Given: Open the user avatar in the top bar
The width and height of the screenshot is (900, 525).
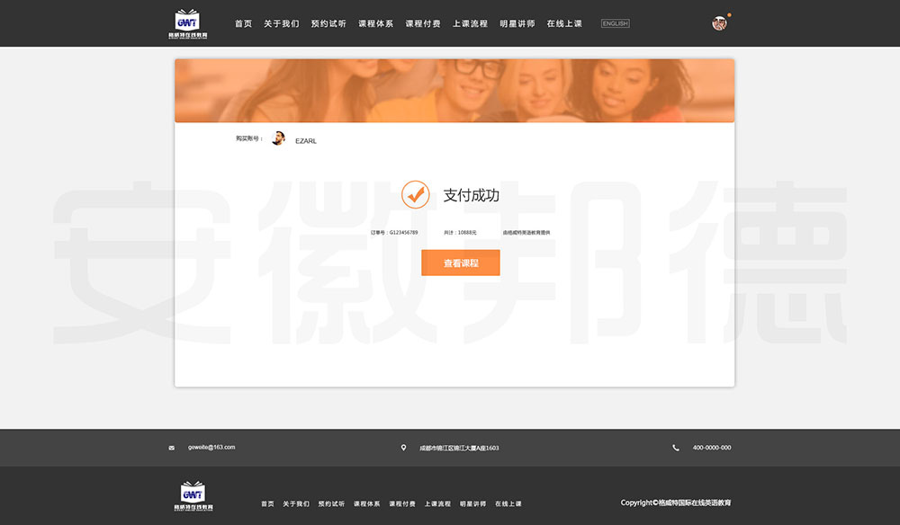Looking at the screenshot, I should (x=719, y=23).
